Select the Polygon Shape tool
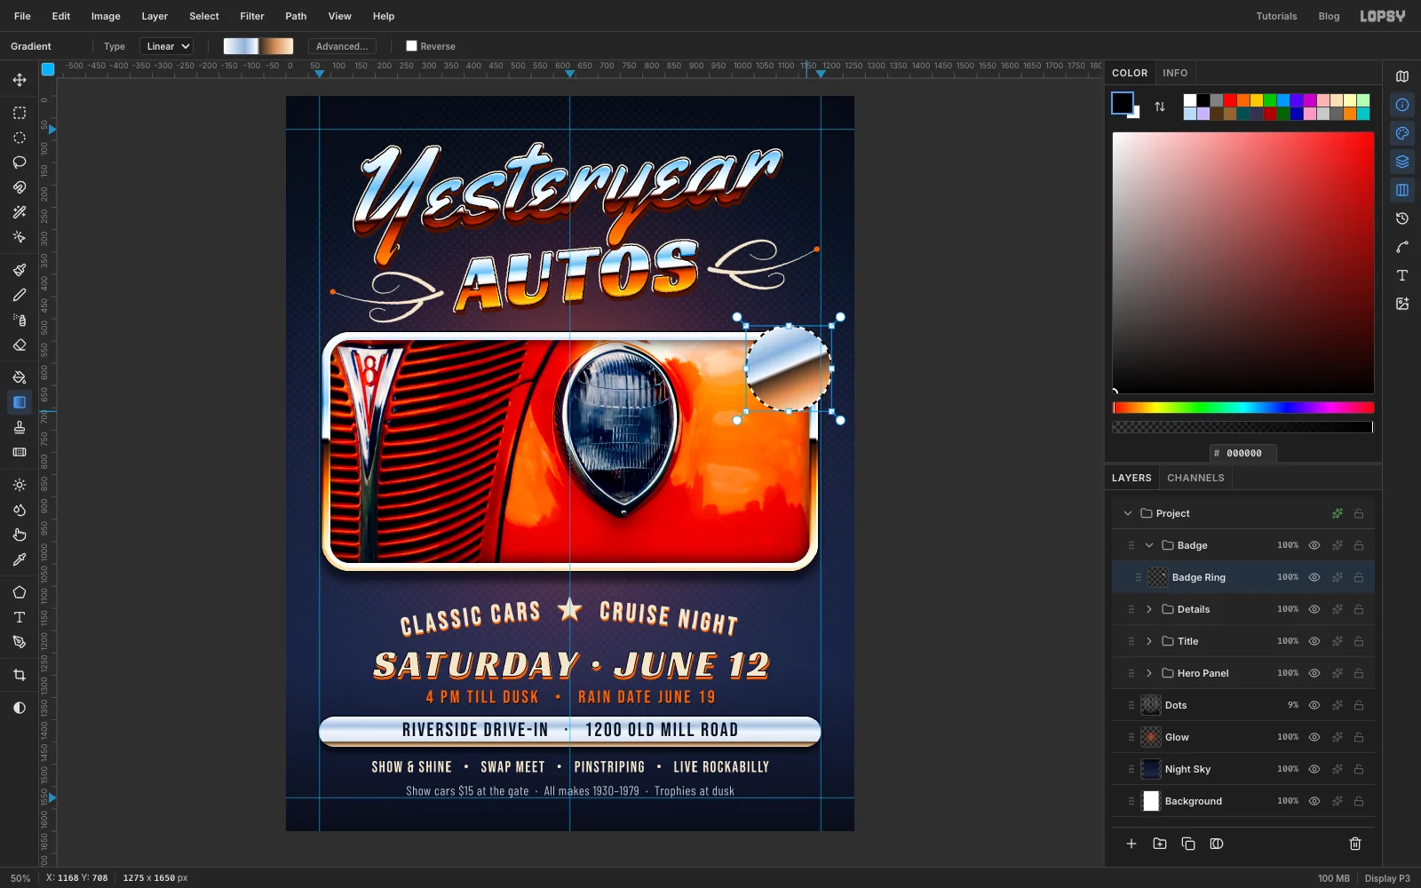 point(20,592)
